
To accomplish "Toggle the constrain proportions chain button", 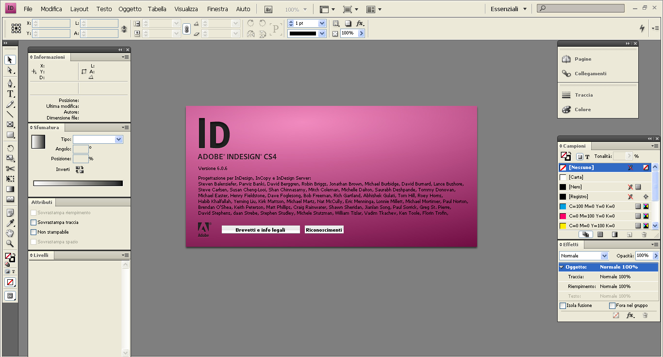I will 186,29.
